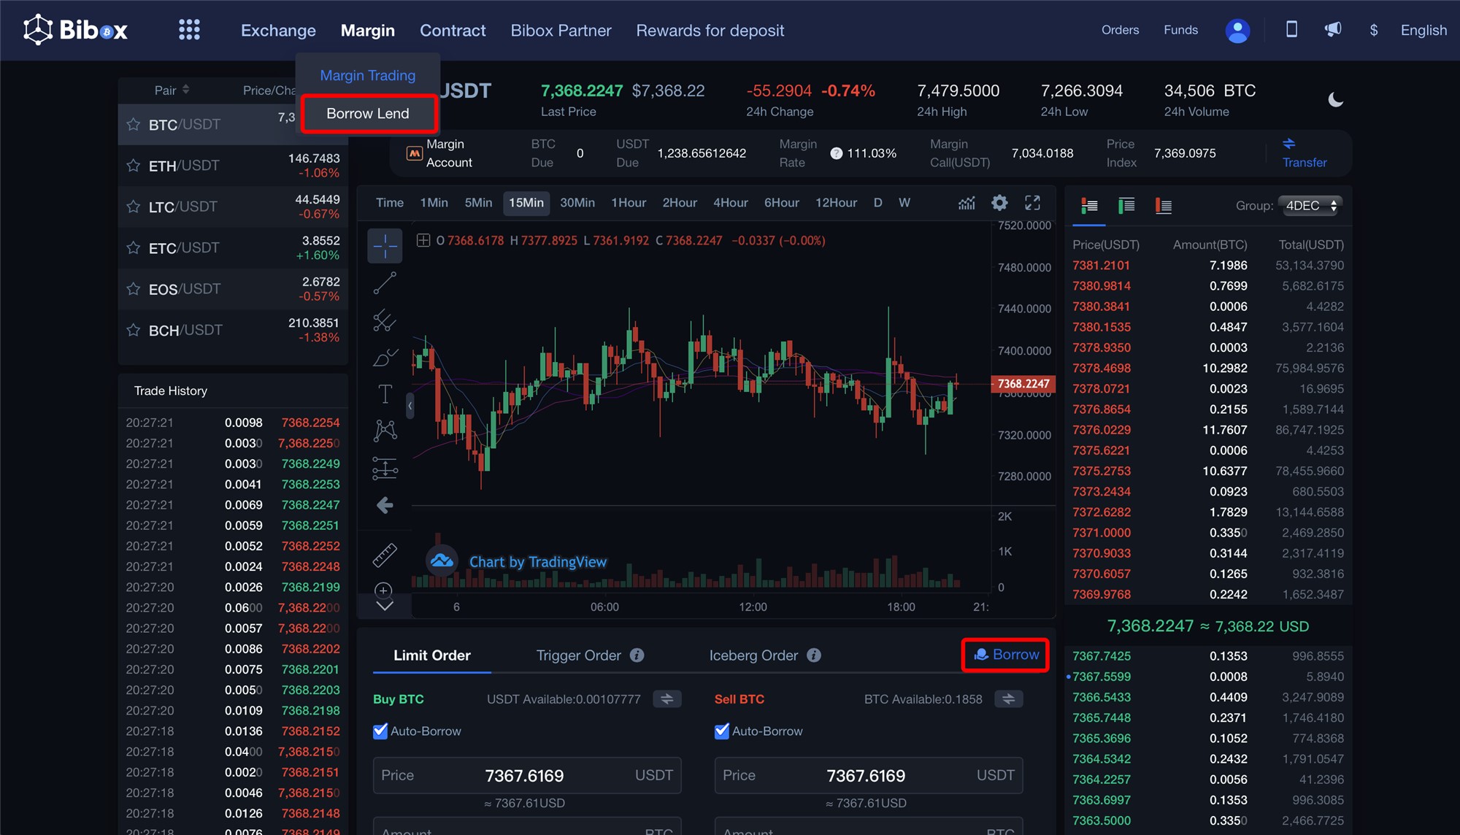Click the Buy BTC Price input field
Image resolution: width=1460 pixels, height=835 pixels.
point(526,775)
